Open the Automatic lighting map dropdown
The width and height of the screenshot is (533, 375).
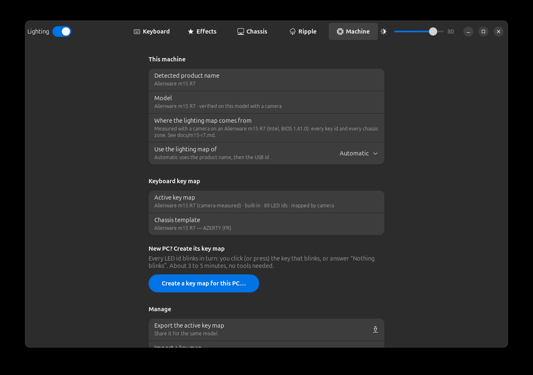point(359,153)
